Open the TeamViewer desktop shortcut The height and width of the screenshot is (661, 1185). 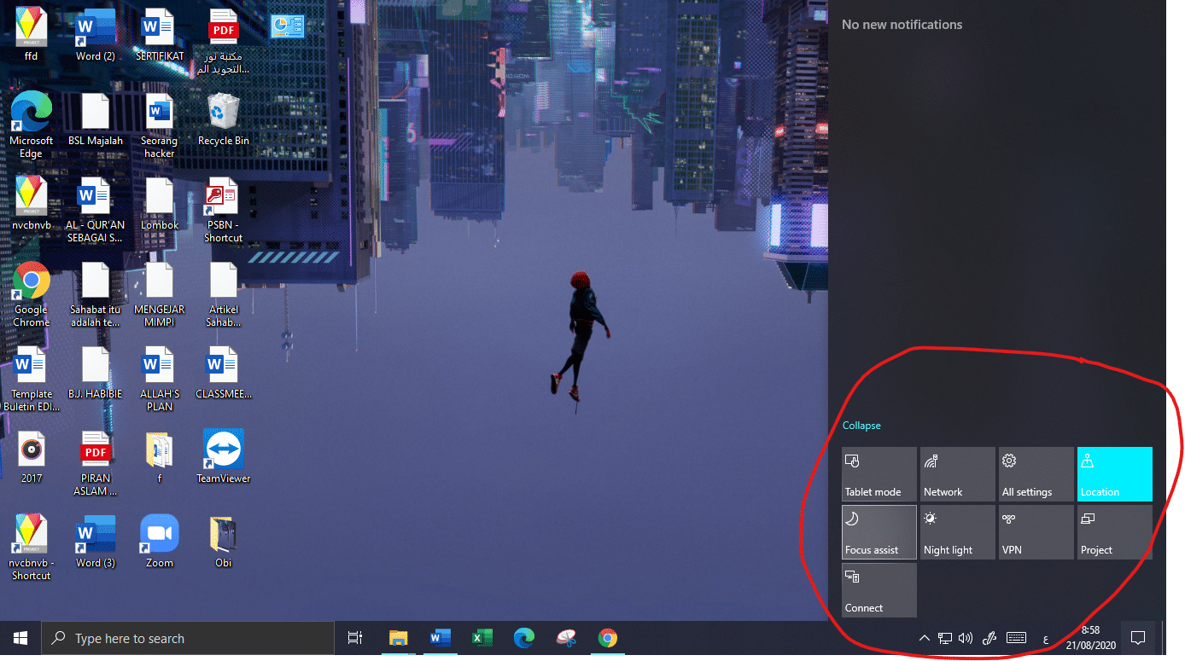(x=223, y=456)
